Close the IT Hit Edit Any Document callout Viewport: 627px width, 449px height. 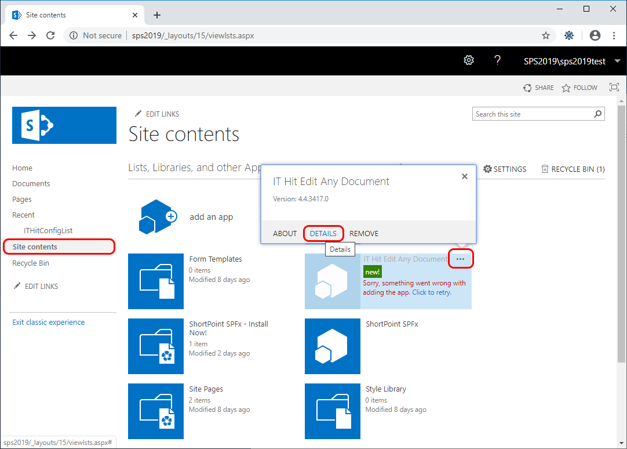point(465,176)
